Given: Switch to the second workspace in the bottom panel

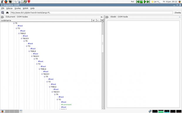Looking at the screenshot, I should (x=7, y=111).
